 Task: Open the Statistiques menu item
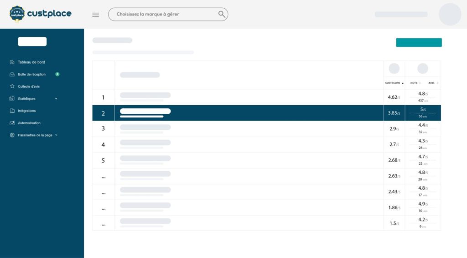26,99
